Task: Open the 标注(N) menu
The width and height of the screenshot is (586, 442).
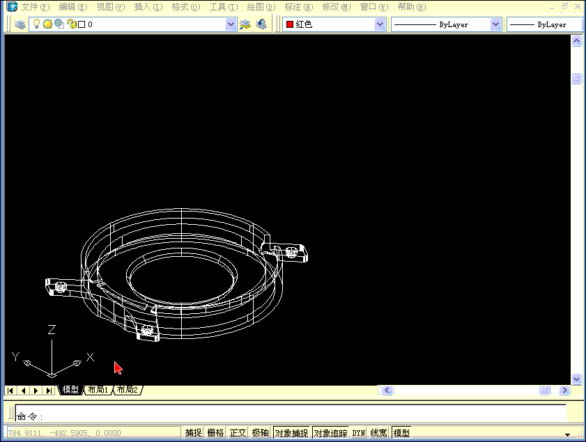Action: (x=299, y=7)
